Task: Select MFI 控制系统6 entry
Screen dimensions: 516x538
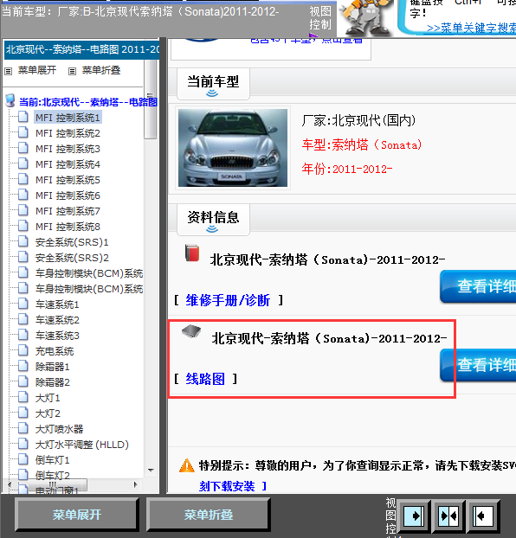Action: pos(68,195)
